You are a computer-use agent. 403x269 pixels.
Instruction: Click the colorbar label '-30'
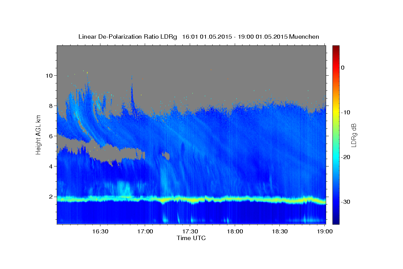pyautogui.click(x=346, y=202)
